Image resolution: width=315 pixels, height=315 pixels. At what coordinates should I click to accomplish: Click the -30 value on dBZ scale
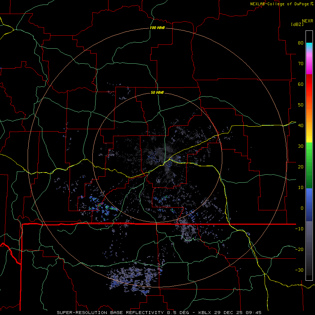coord(299,270)
